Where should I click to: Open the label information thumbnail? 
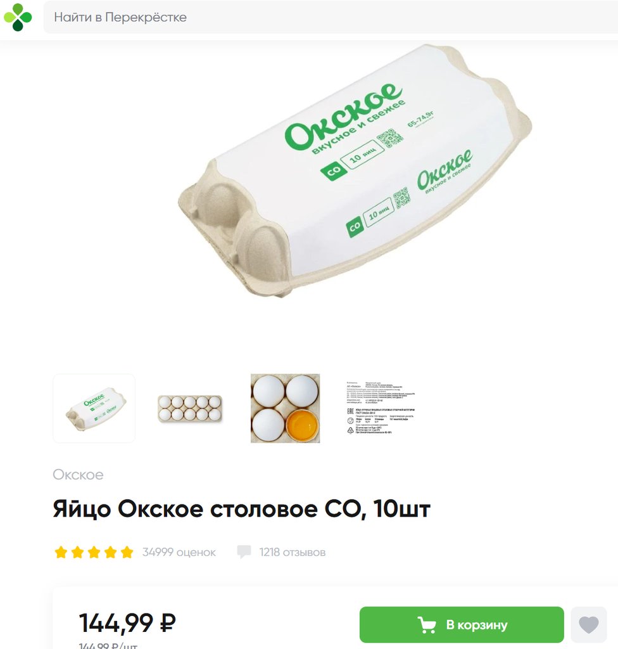(x=381, y=408)
